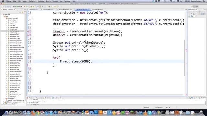Open VLC cone icon in the Dock

[x=145, y=112]
